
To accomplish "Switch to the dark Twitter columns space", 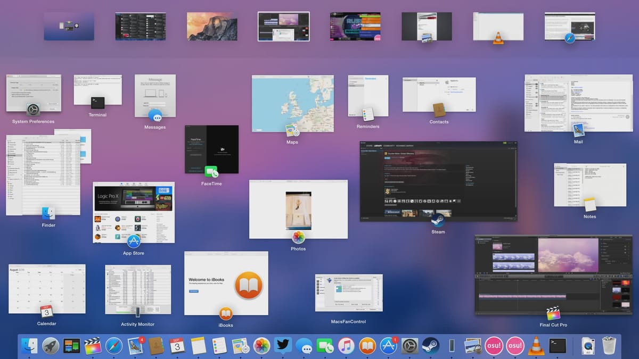I will pos(140,27).
